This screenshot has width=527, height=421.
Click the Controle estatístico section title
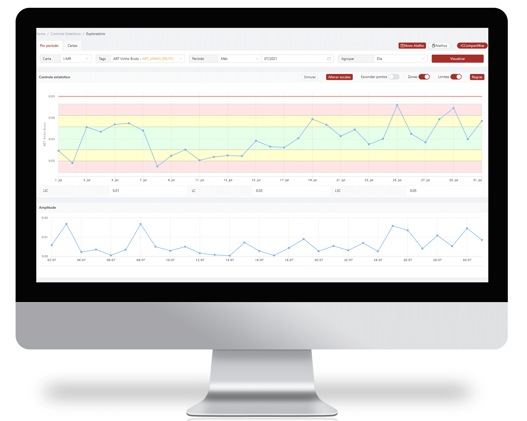(55, 77)
